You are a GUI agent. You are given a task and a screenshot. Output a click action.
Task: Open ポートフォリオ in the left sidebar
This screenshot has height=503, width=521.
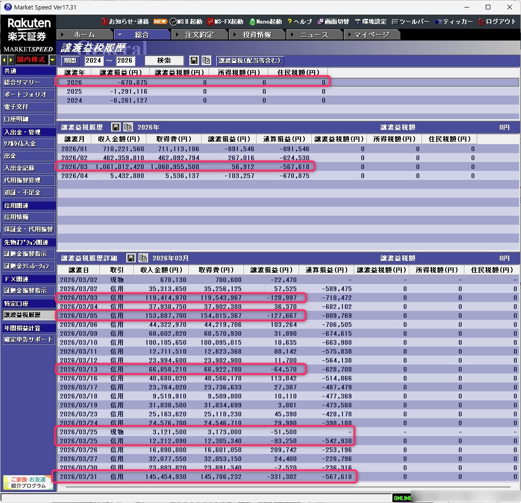(28, 95)
